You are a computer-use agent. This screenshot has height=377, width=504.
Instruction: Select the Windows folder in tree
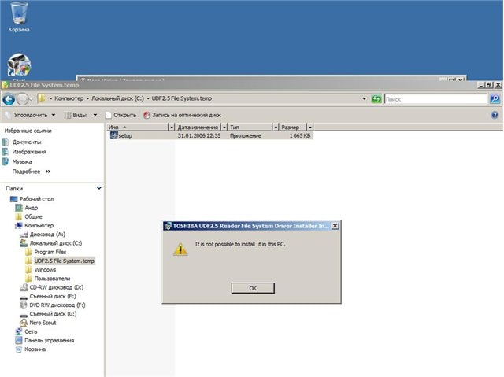40,270
